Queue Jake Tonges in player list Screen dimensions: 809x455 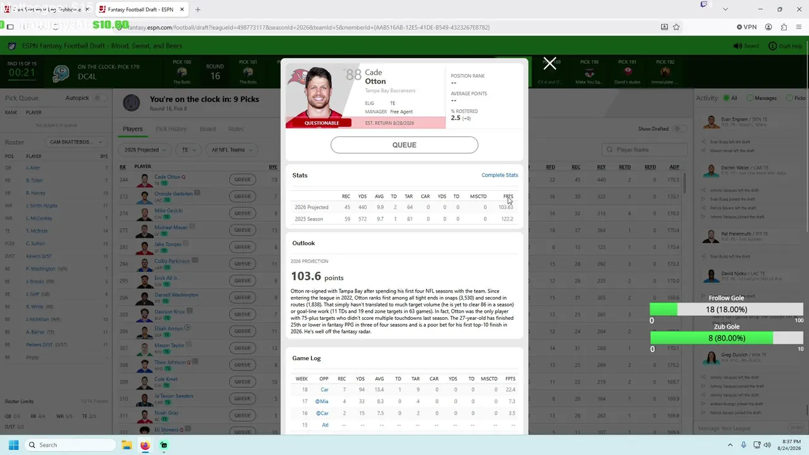(243, 246)
